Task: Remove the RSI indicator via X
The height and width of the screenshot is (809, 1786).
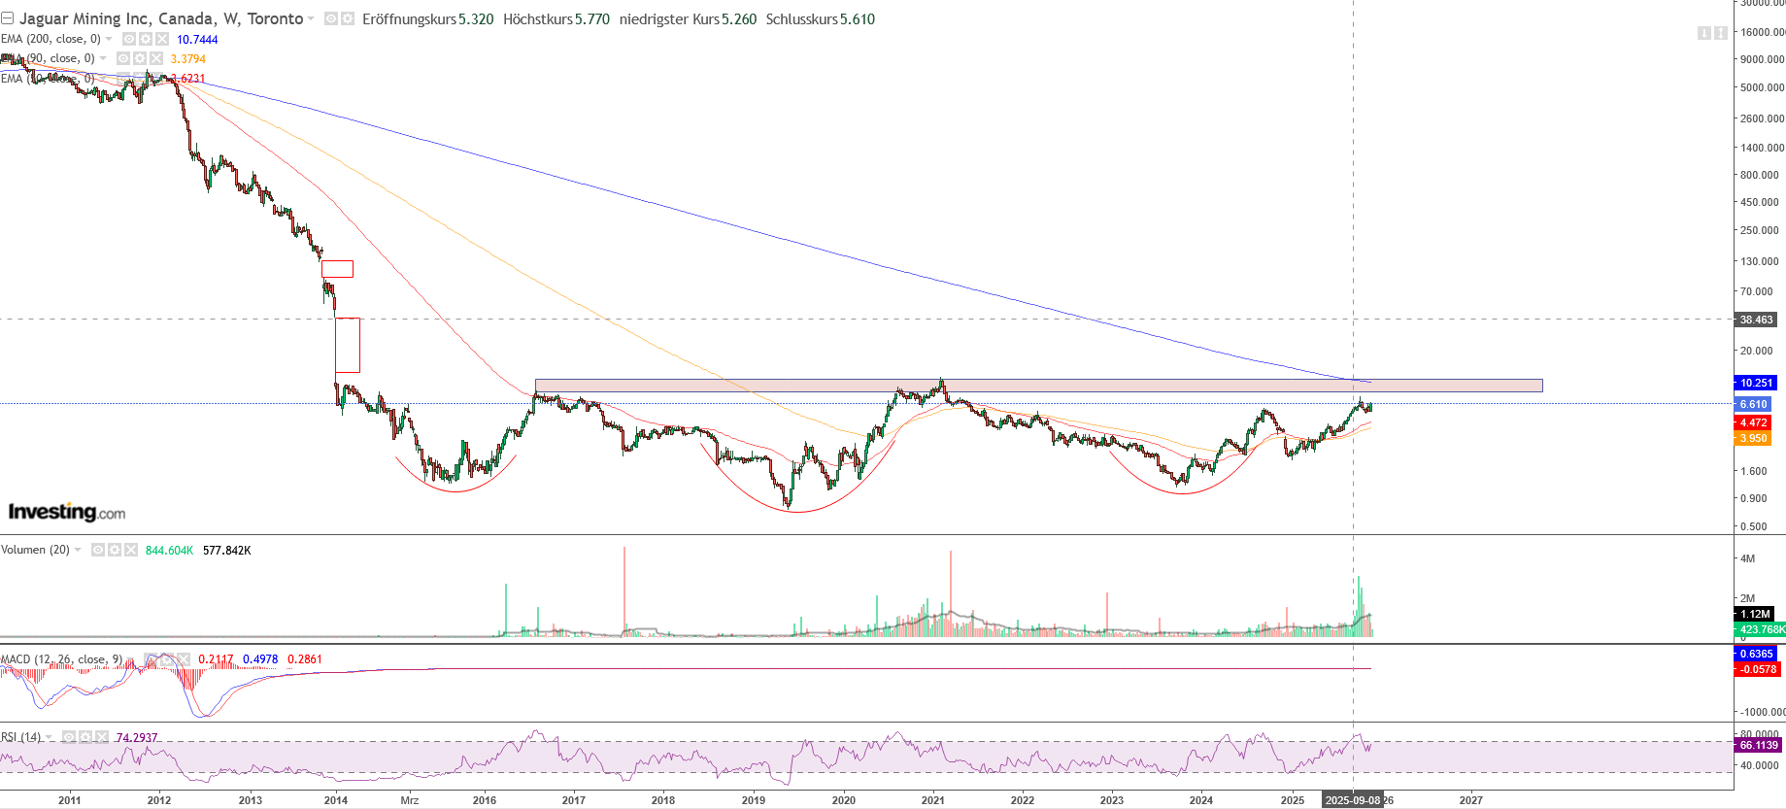Action: [102, 737]
